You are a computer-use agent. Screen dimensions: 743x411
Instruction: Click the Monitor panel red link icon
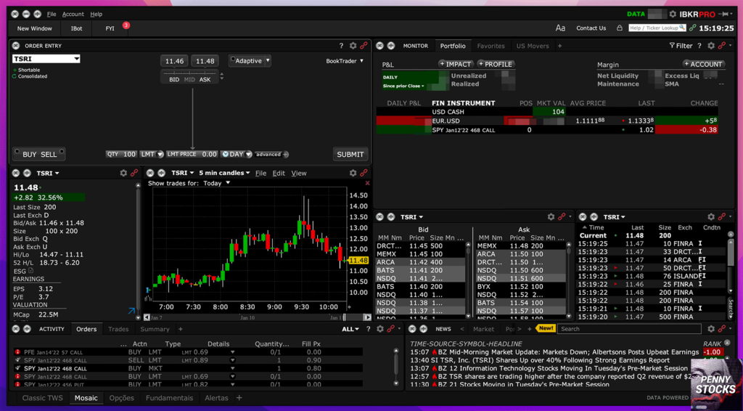pos(722,46)
